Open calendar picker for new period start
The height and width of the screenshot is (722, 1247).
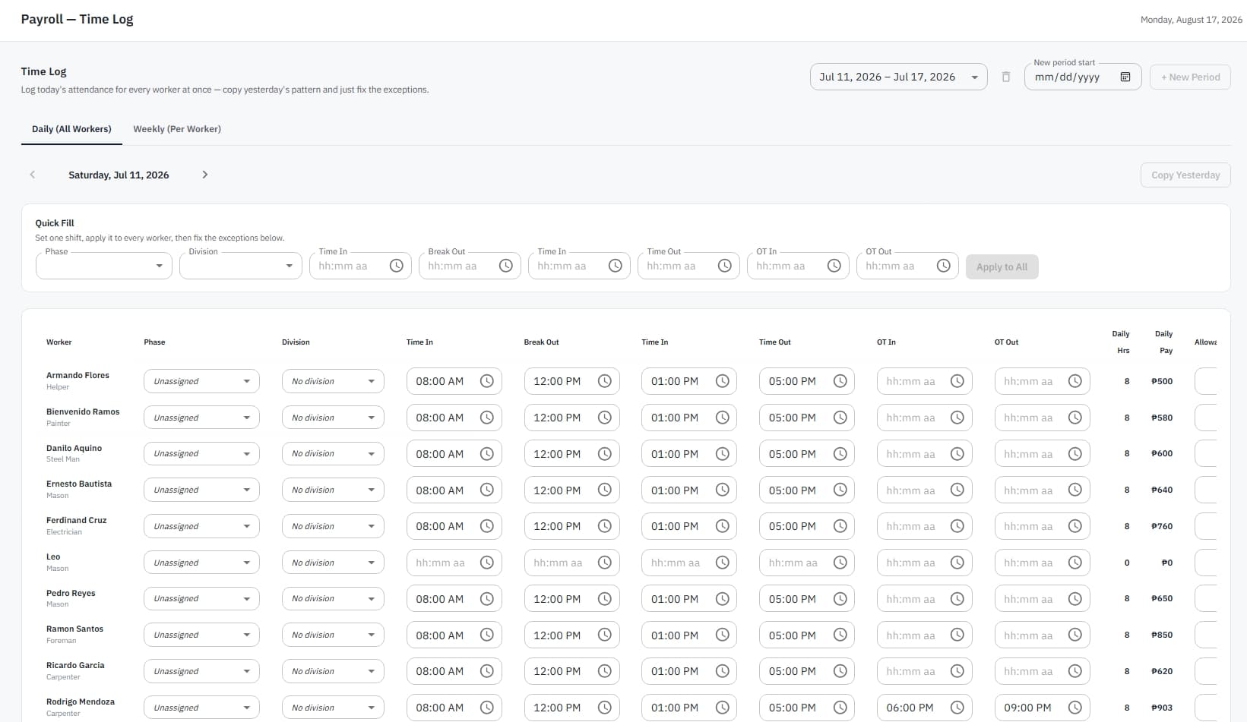pyautogui.click(x=1125, y=77)
